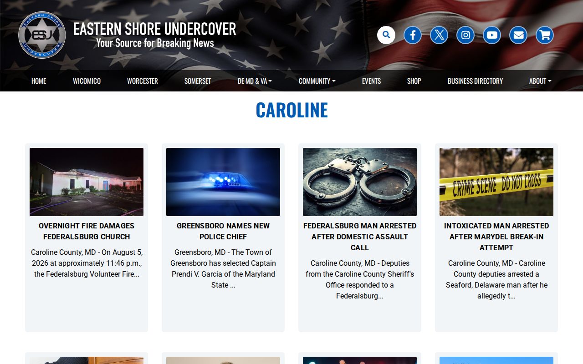Click excerpt 'On August 5, 2026 at approximately'
583x364 pixels.
pos(87,263)
